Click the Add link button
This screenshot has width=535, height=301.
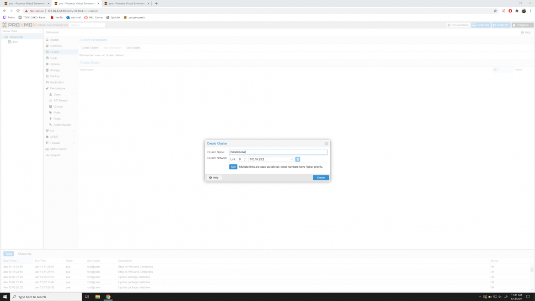click(233, 167)
